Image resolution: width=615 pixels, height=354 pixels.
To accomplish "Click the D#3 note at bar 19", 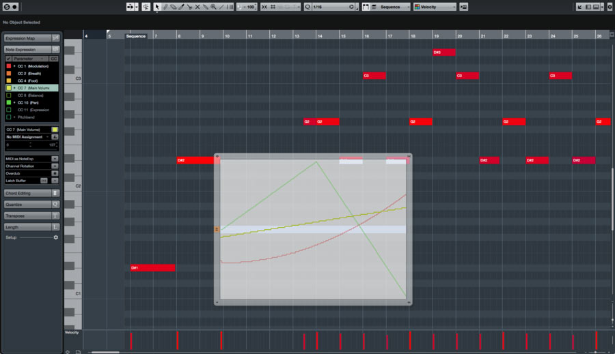I will point(444,53).
